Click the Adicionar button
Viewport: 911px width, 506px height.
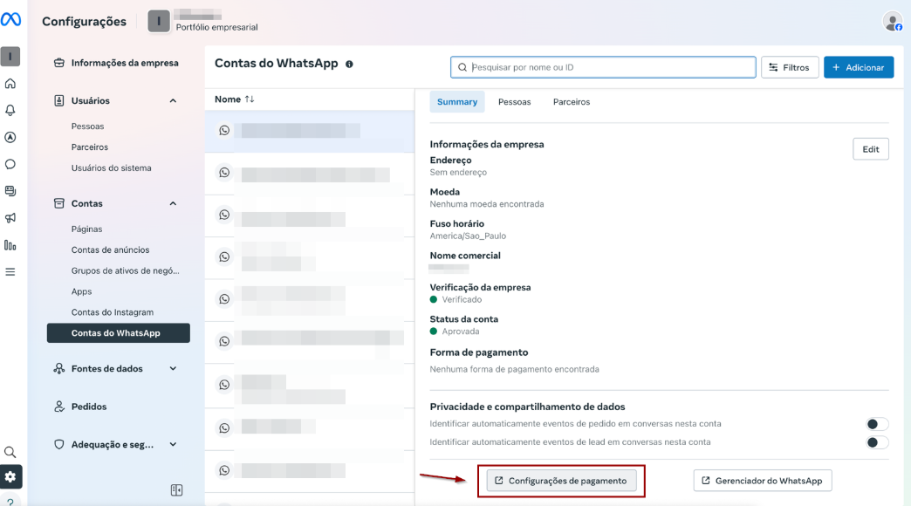(x=858, y=67)
